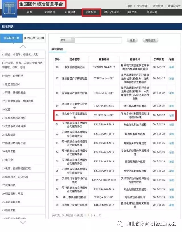
Task: Open 详细 link for row 20 湖北省体育场馆建设协会
Action: 171,115
